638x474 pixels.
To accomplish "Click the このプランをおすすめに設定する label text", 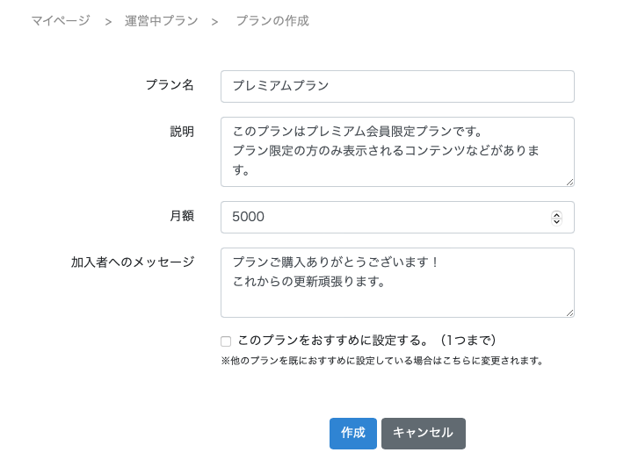I will (x=367, y=340).
